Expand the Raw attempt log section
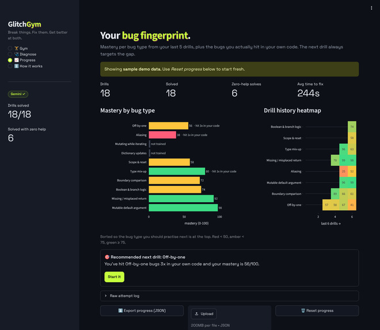This screenshot has width=380, height=330. 230,296
